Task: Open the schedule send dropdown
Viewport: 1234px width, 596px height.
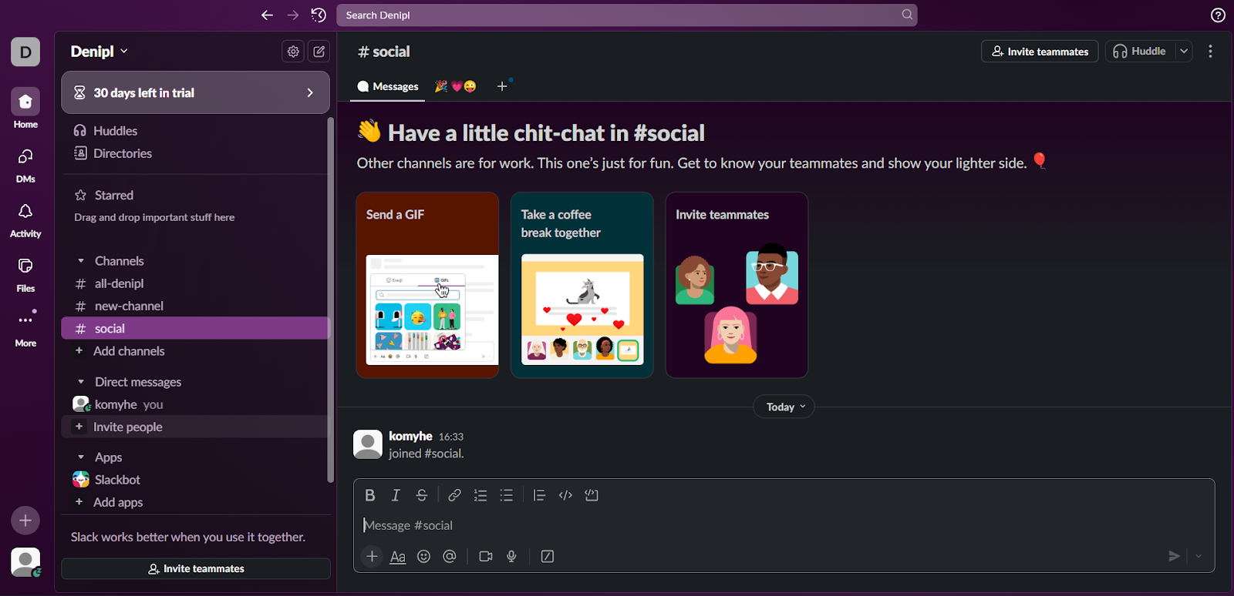Action: (x=1199, y=556)
